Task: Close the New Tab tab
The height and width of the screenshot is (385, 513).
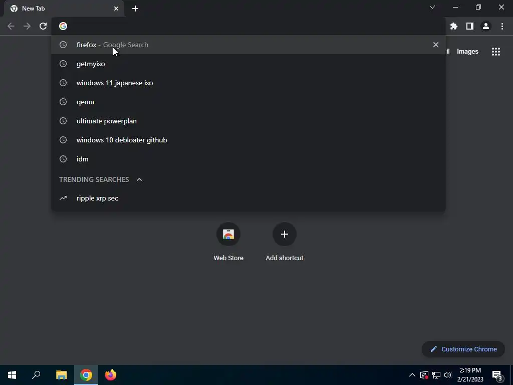Action: click(x=116, y=9)
